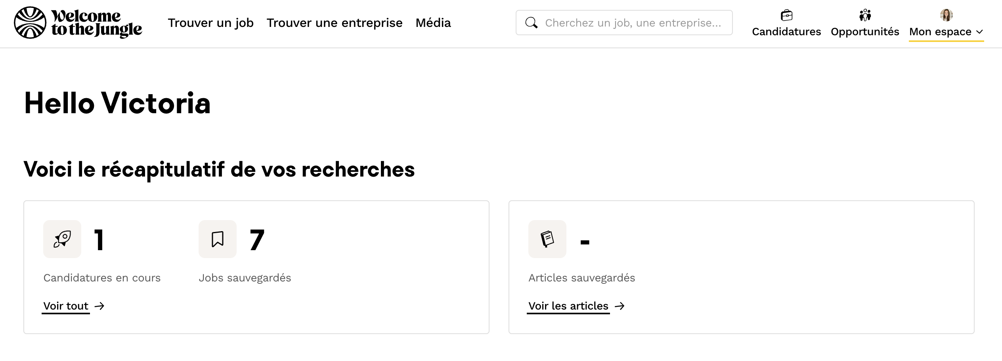Click the Welcome to the Jungle logo
The image size is (1002, 361).
tap(78, 23)
